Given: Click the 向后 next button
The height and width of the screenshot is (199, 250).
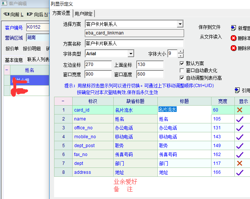Looking at the screenshot, I should point(38,14).
